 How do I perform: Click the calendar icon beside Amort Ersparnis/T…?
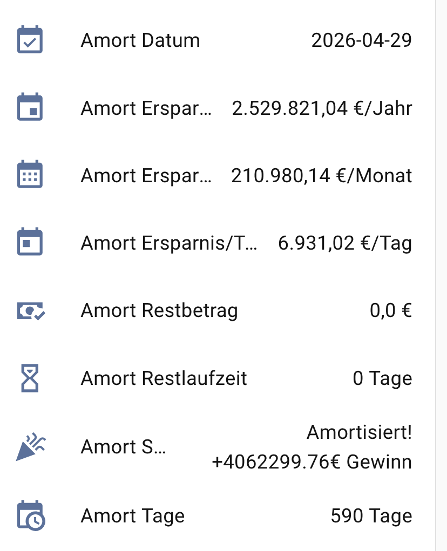pyautogui.click(x=30, y=243)
